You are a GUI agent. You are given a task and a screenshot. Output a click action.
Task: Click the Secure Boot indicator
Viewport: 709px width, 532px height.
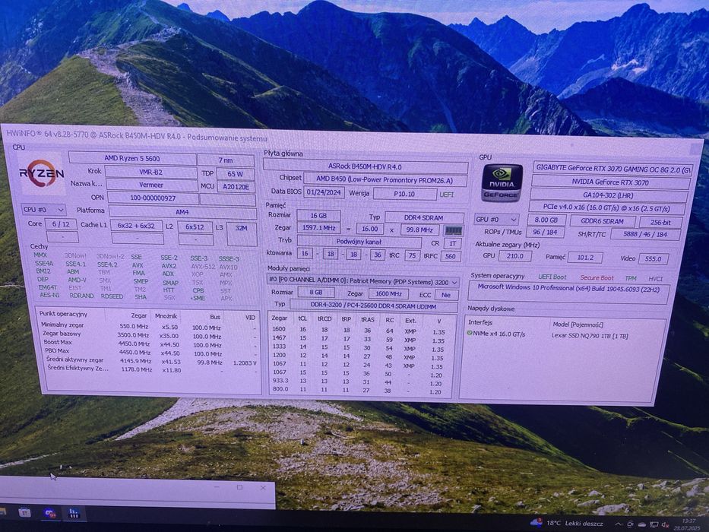(597, 277)
